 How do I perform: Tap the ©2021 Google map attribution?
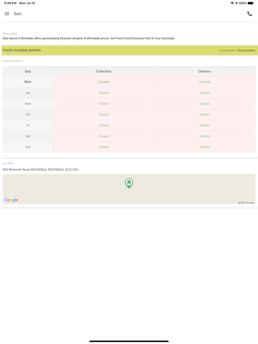pos(246,203)
